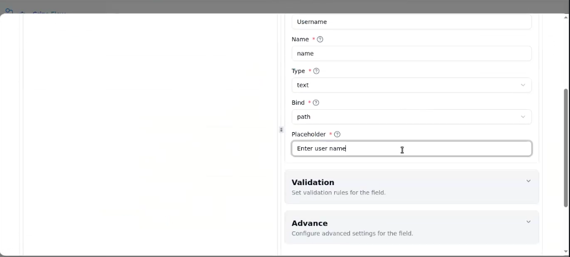Click the help icon beside Name label

click(320, 40)
